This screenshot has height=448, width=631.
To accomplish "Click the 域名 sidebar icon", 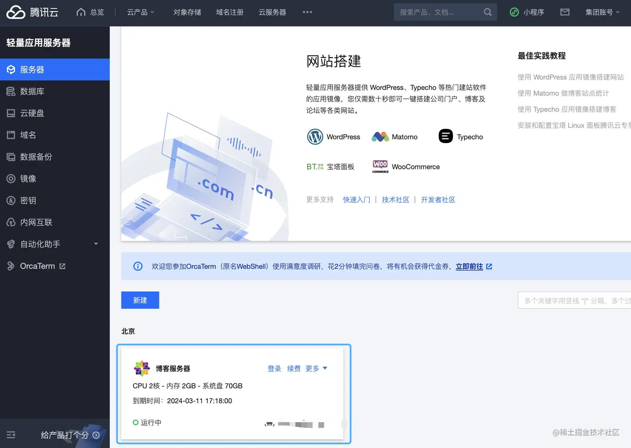I will (x=11, y=135).
